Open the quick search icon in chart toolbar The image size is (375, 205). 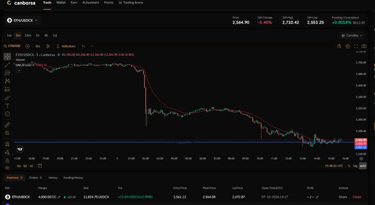click(339, 46)
